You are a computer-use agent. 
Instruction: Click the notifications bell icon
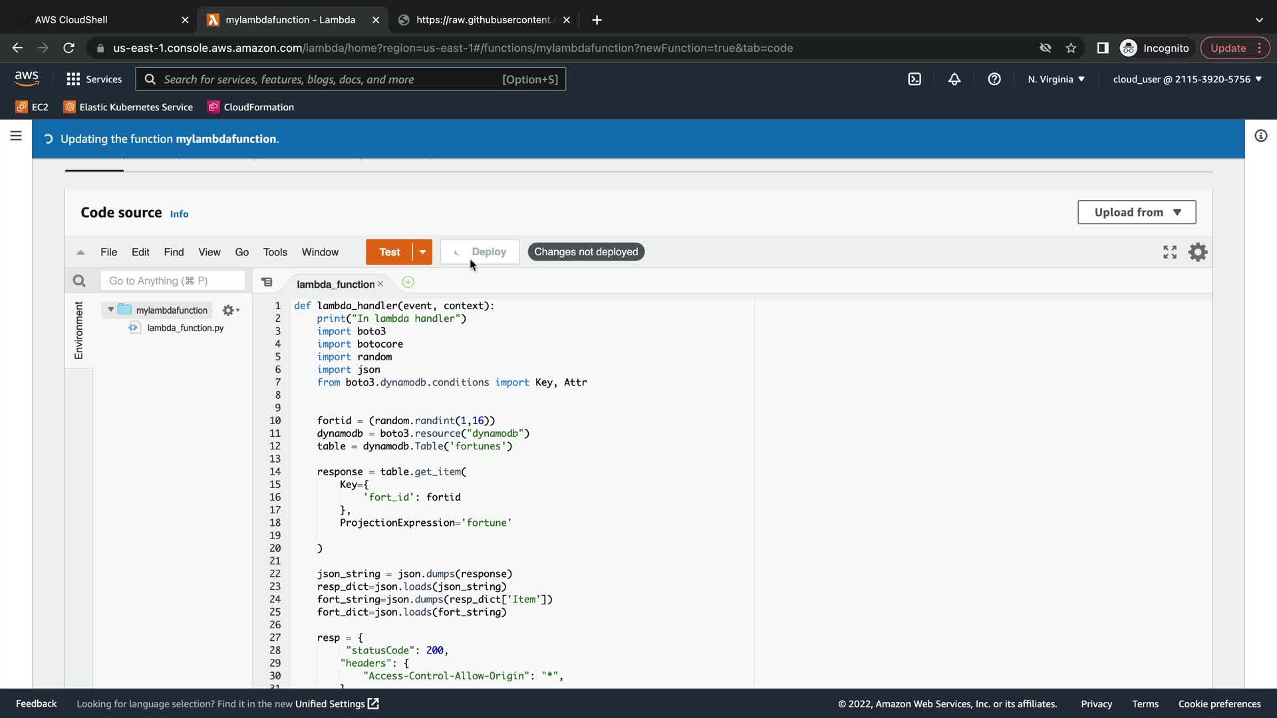coord(954,79)
